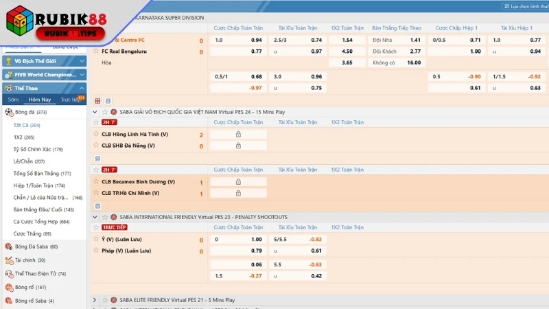Click the Thể Thao Điện Tử esports icon
549x309 pixels.
[x=9, y=273]
